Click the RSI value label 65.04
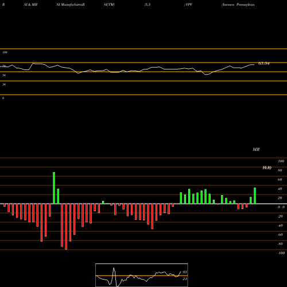Screen dimensions: 287x287 [264, 64]
